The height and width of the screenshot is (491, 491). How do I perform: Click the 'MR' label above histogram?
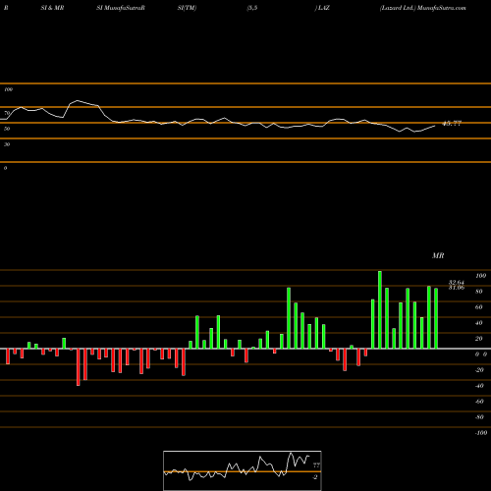[x=438, y=255]
